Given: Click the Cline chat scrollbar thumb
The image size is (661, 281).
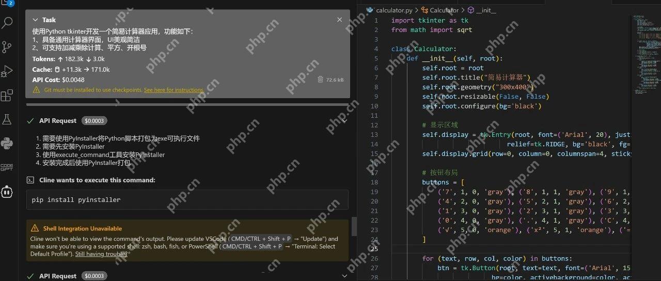Looking at the screenshot, I should [x=354, y=226].
